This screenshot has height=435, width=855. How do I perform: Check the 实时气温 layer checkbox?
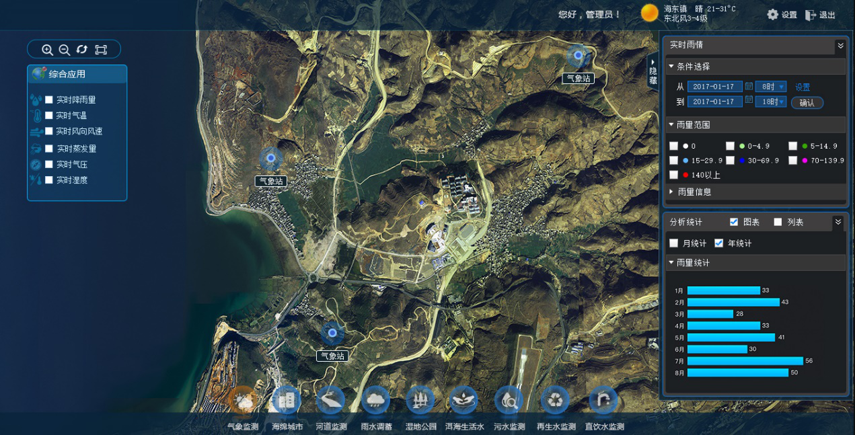49,116
